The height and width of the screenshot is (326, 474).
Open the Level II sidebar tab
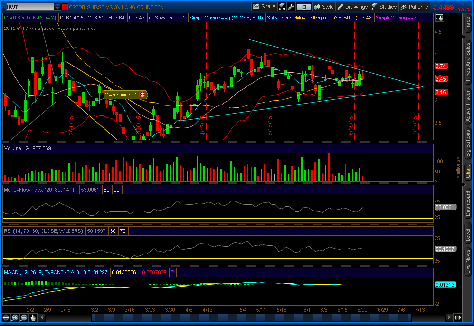pos(468,232)
